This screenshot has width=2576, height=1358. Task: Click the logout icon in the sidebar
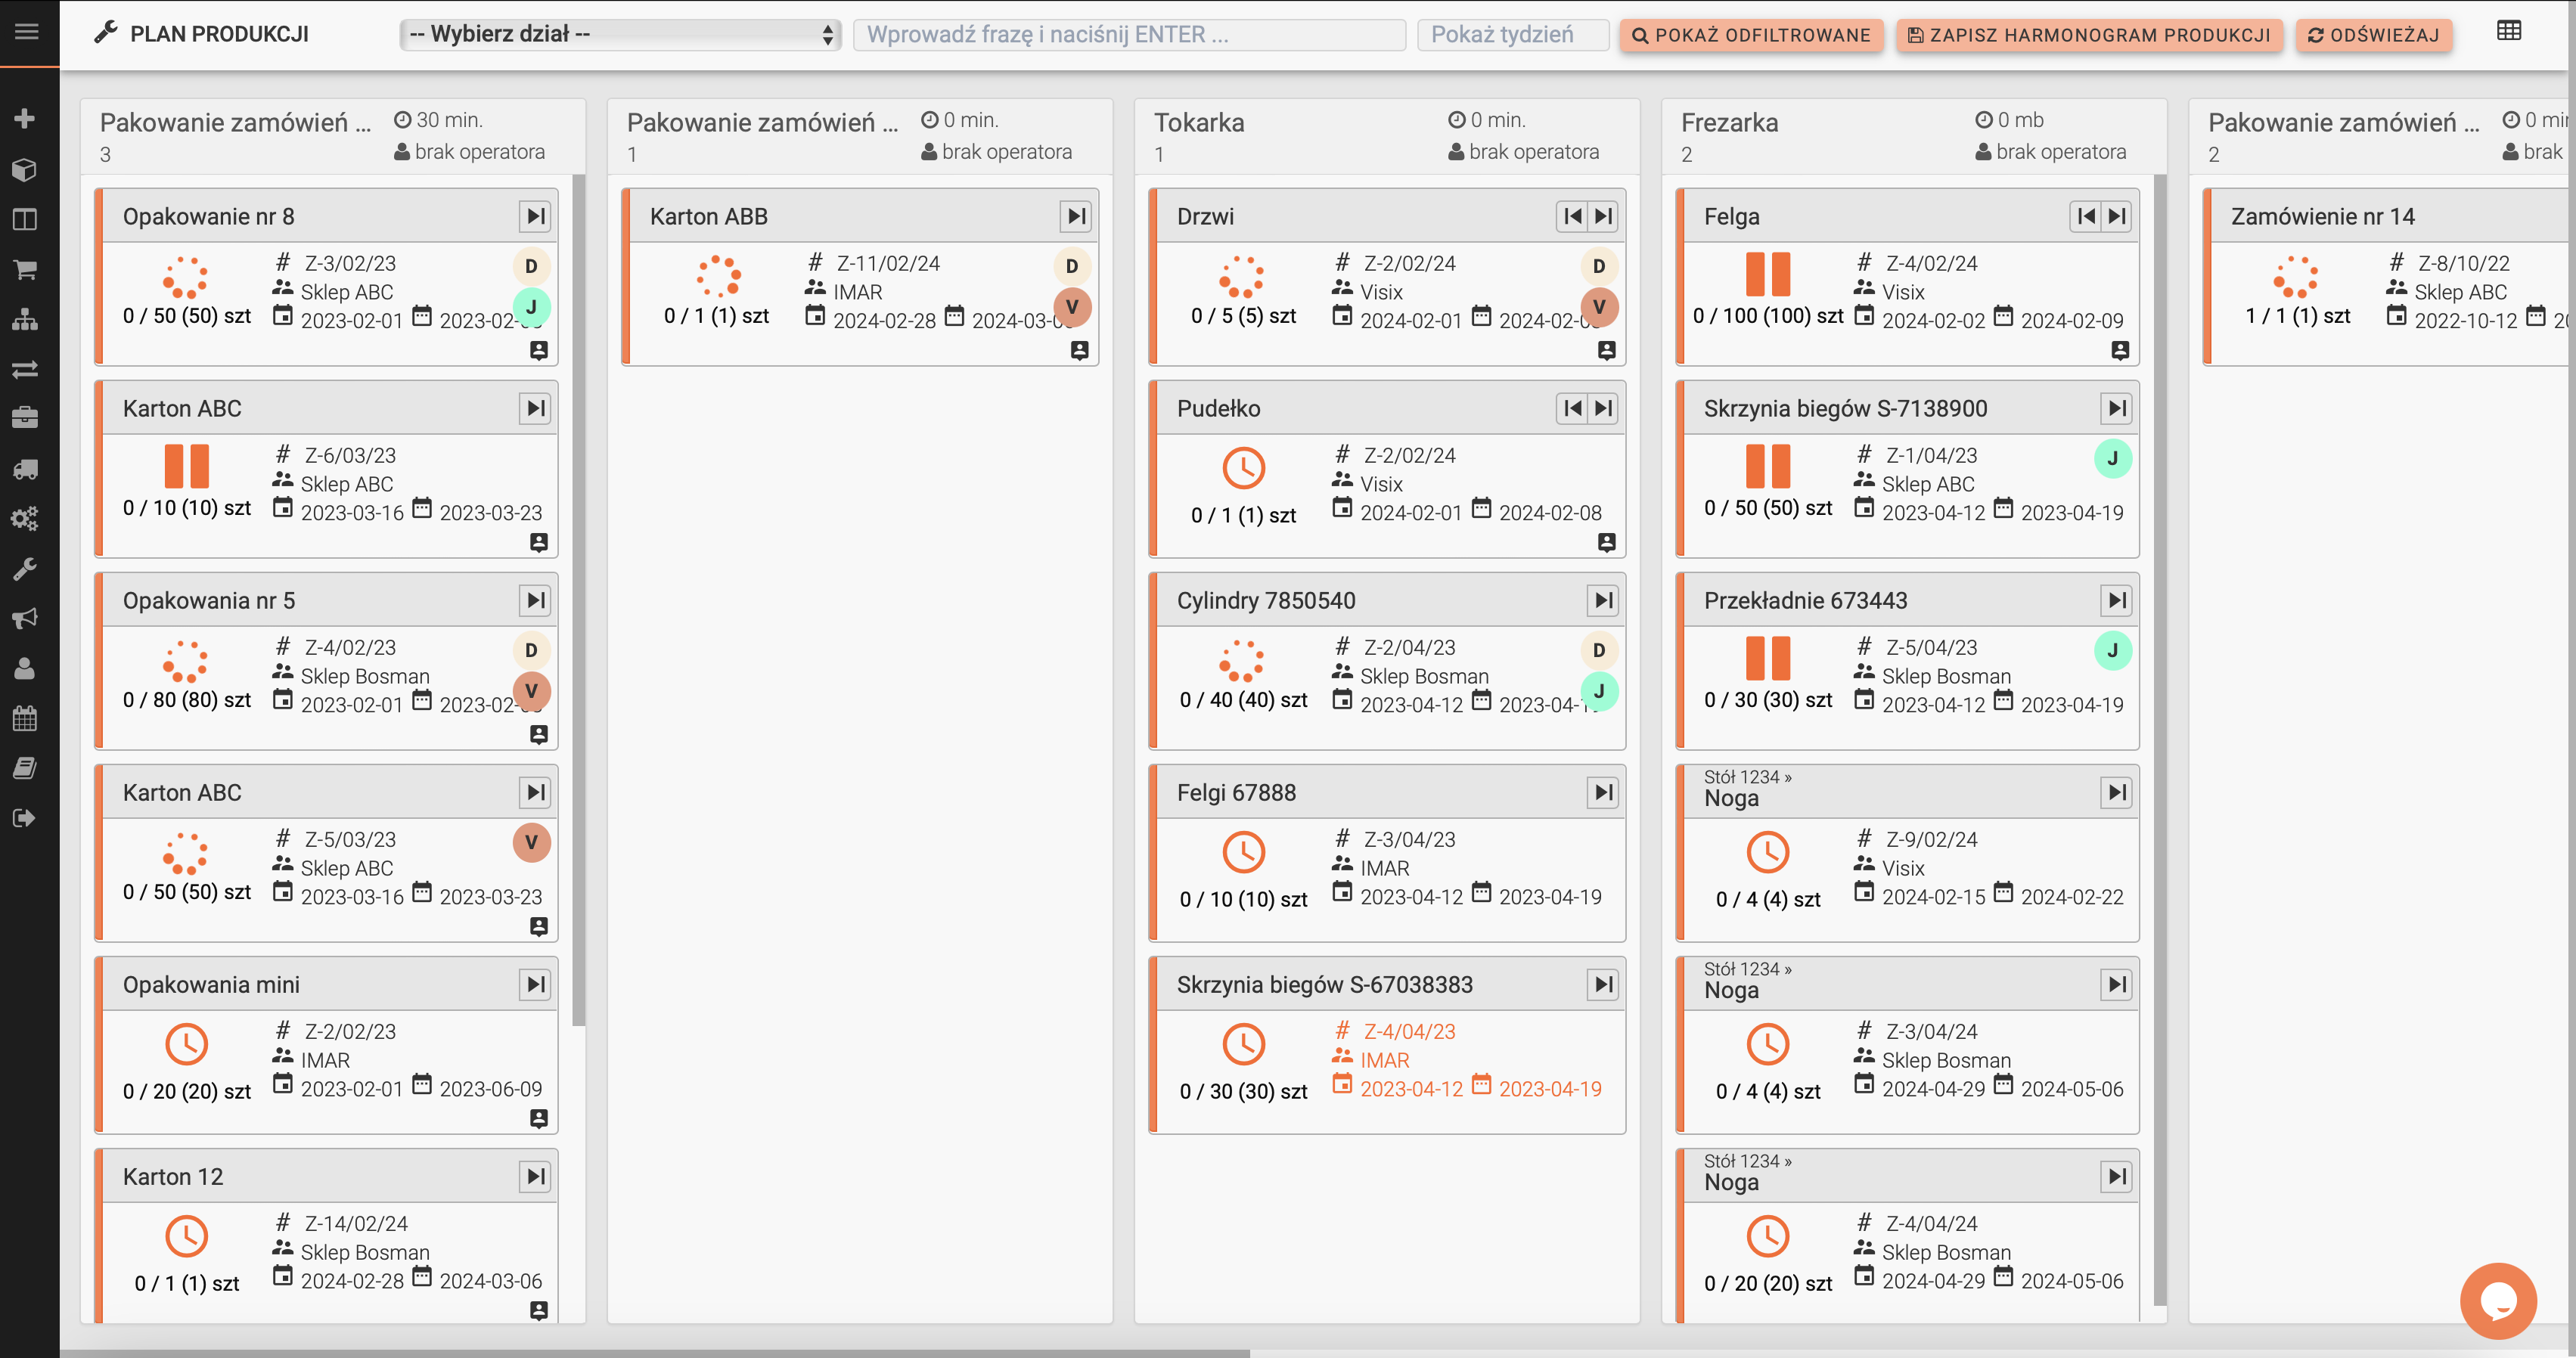[x=25, y=818]
